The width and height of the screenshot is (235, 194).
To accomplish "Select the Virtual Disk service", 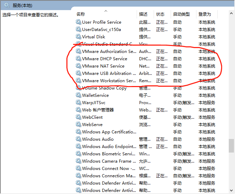I will (94, 37).
